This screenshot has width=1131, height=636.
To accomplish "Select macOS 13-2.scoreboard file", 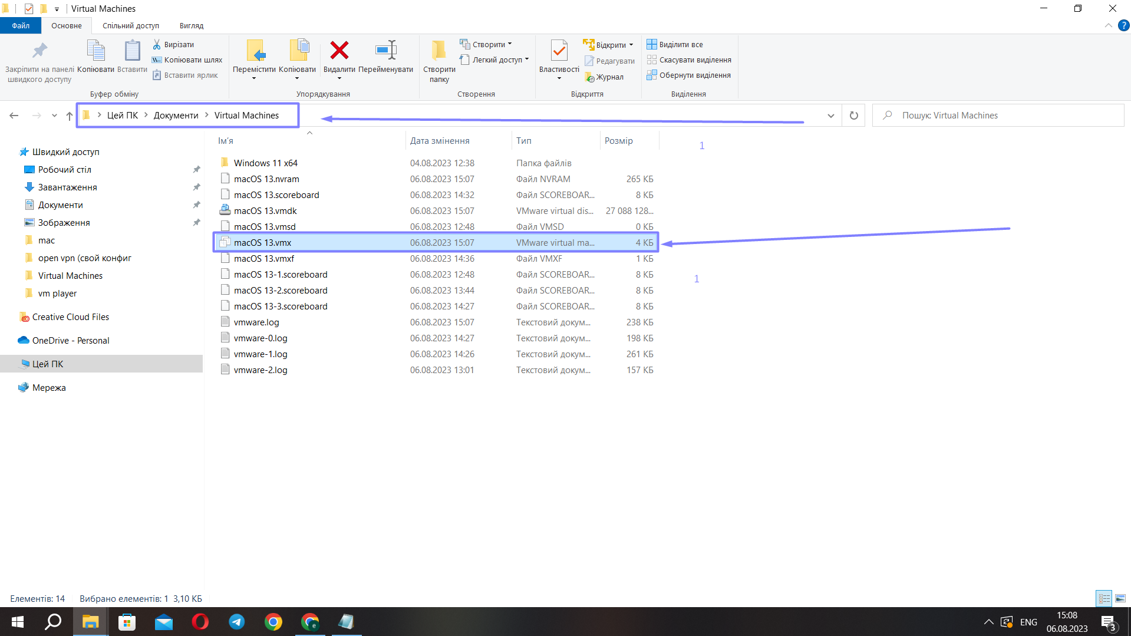I will pos(281,290).
